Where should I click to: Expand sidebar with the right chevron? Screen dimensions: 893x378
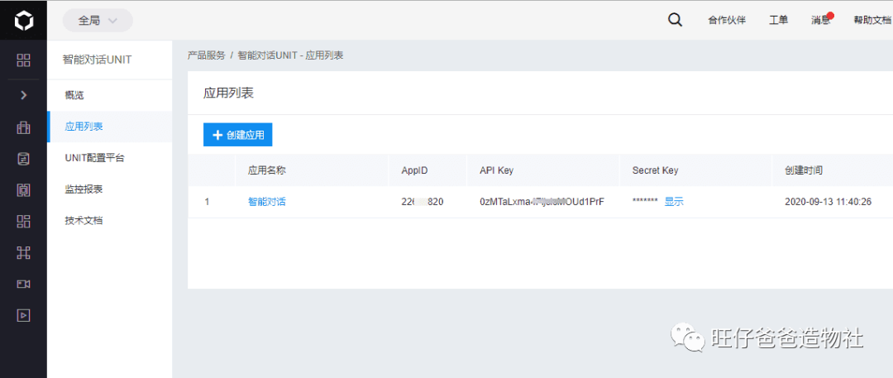coord(23,95)
